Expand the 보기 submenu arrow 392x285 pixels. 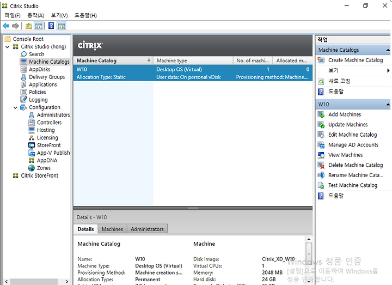[x=388, y=70]
